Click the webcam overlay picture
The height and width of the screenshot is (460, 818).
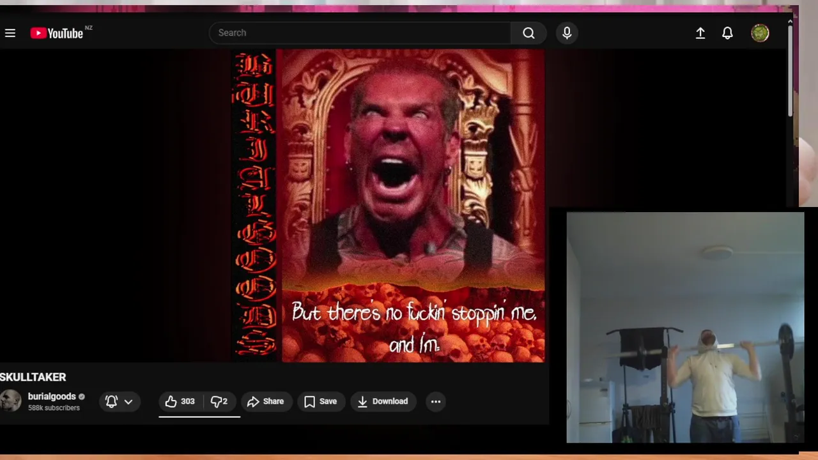coord(685,328)
